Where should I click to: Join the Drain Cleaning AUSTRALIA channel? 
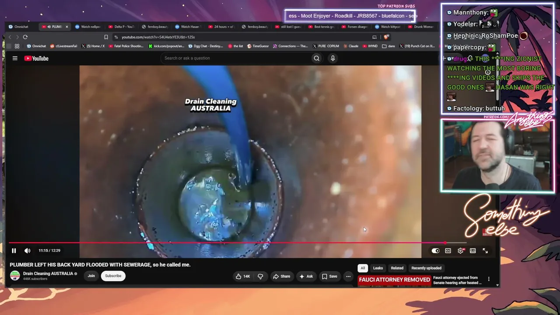(91, 276)
